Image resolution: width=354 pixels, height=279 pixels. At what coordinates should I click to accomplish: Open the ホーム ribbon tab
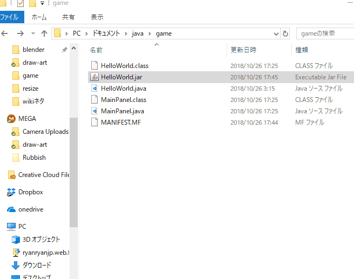(39, 17)
